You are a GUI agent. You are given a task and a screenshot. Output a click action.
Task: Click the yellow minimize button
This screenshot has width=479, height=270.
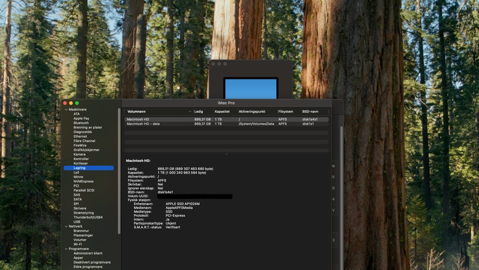tap(71, 103)
